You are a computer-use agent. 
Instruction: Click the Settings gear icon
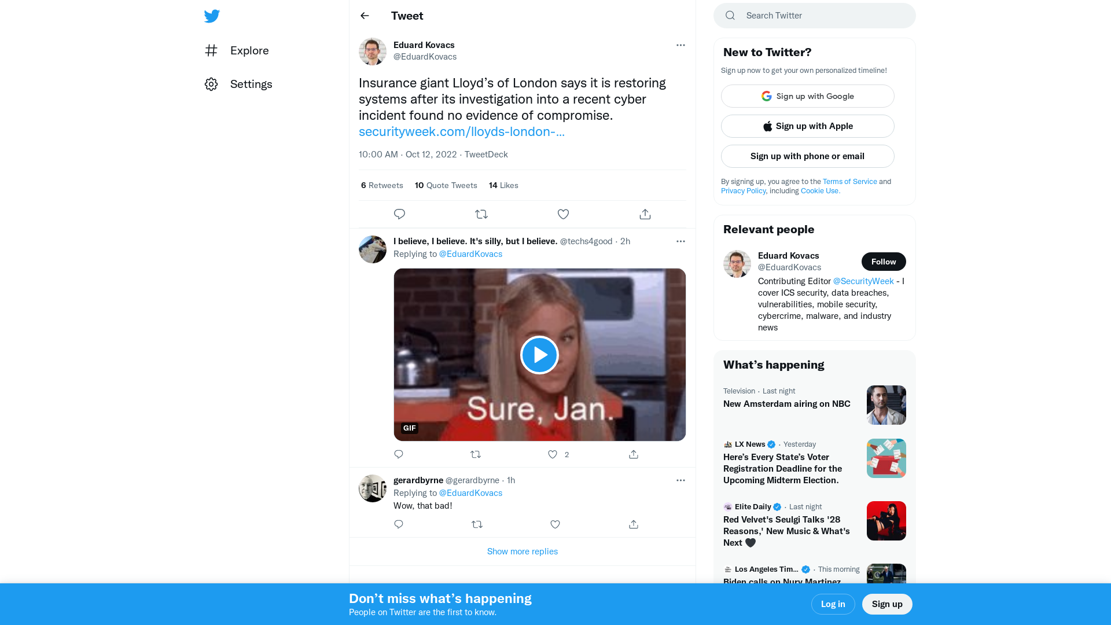(211, 84)
